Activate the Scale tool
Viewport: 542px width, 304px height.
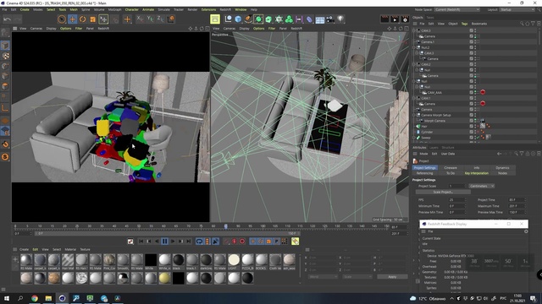[x=92, y=19]
